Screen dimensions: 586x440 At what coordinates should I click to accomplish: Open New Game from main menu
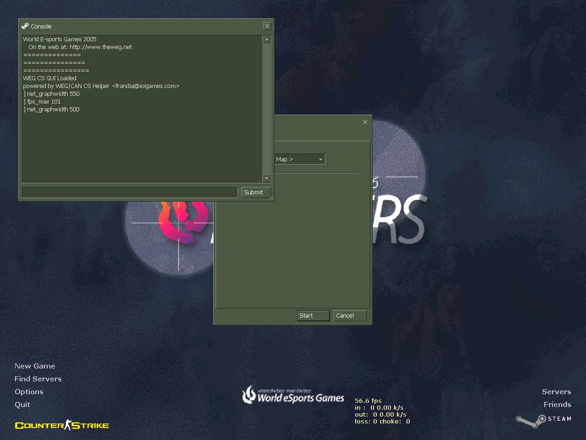pyautogui.click(x=35, y=366)
